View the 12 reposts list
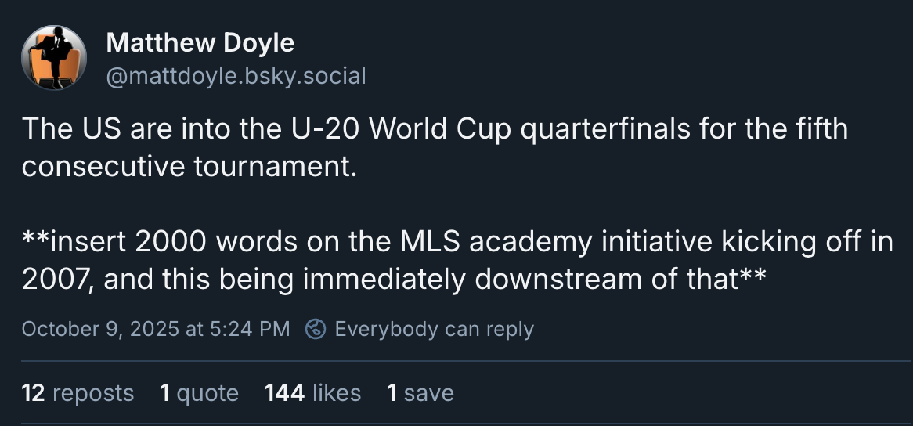The width and height of the screenshot is (913, 426). tap(78, 392)
